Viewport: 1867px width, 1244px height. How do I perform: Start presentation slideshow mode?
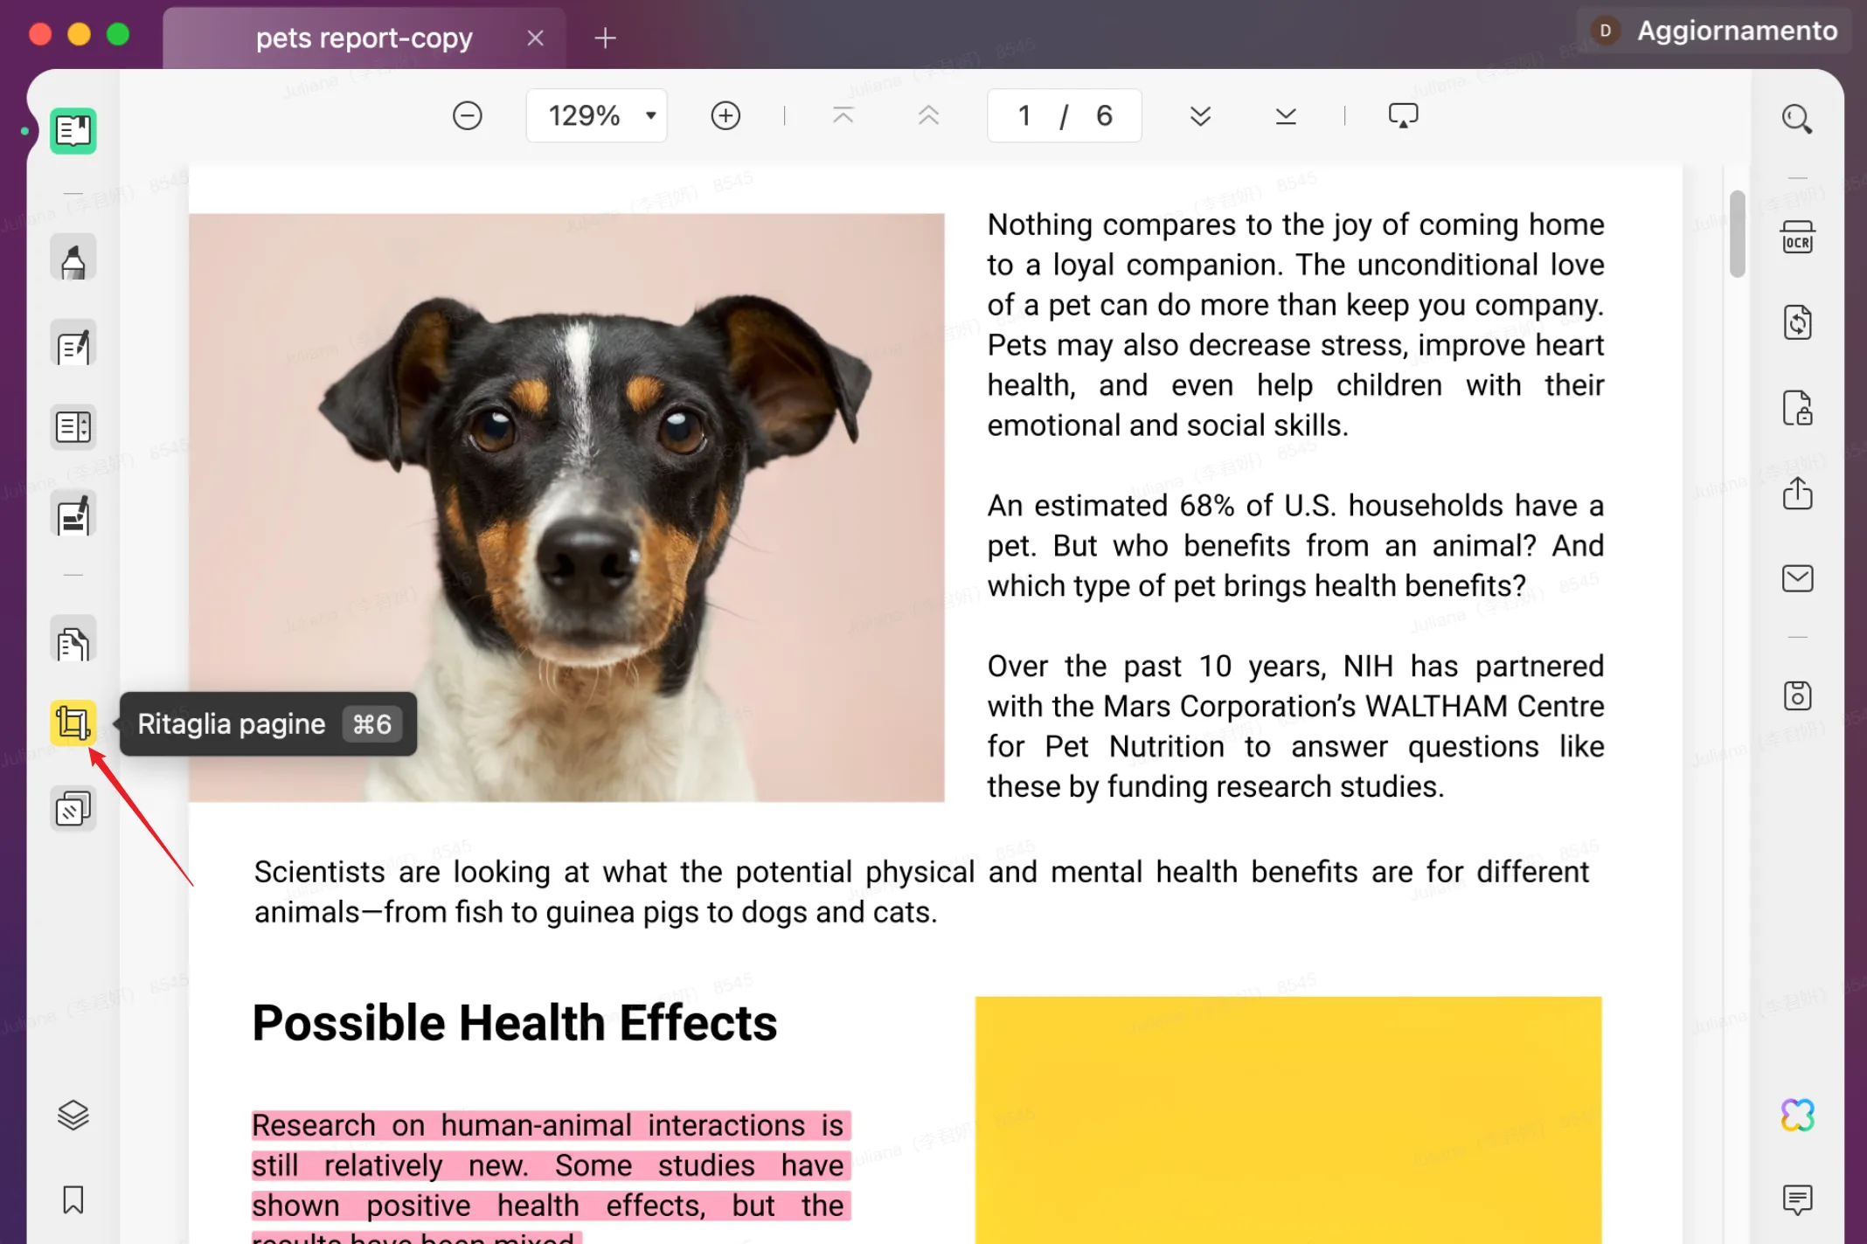coord(1404,115)
